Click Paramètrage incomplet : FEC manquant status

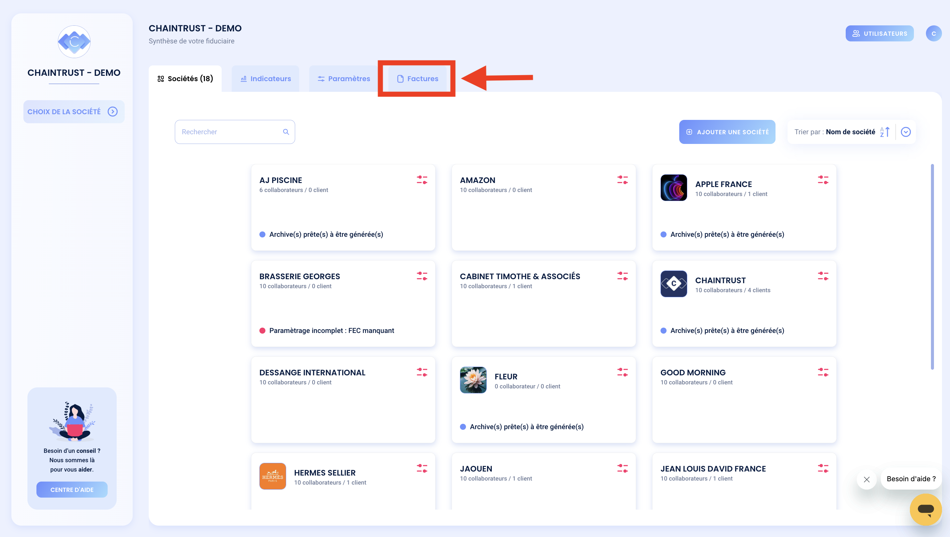click(x=327, y=331)
